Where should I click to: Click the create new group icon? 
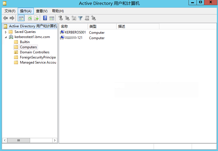pyautogui.click(x=67, y=18)
